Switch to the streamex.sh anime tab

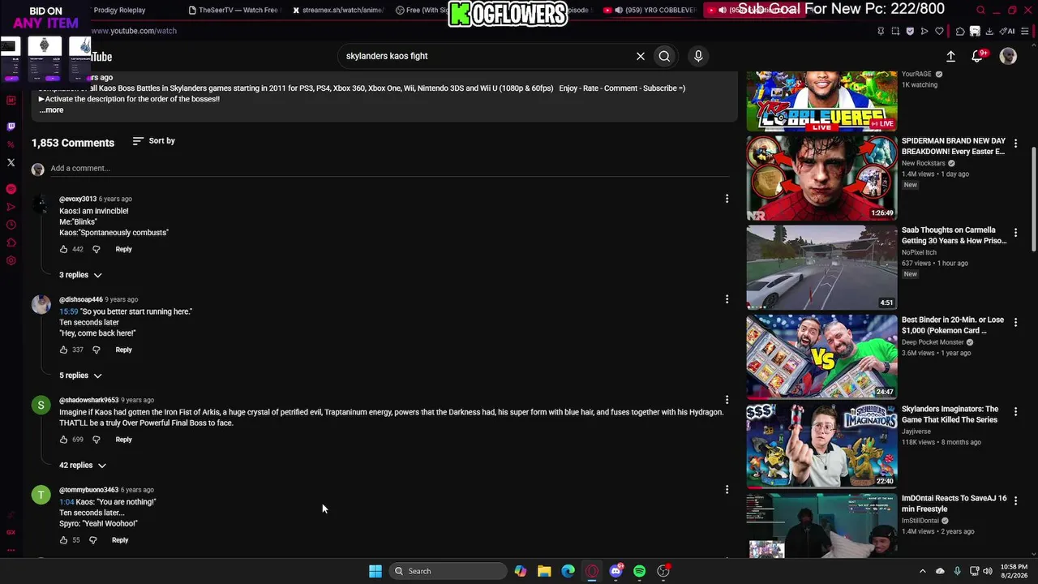point(337,10)
